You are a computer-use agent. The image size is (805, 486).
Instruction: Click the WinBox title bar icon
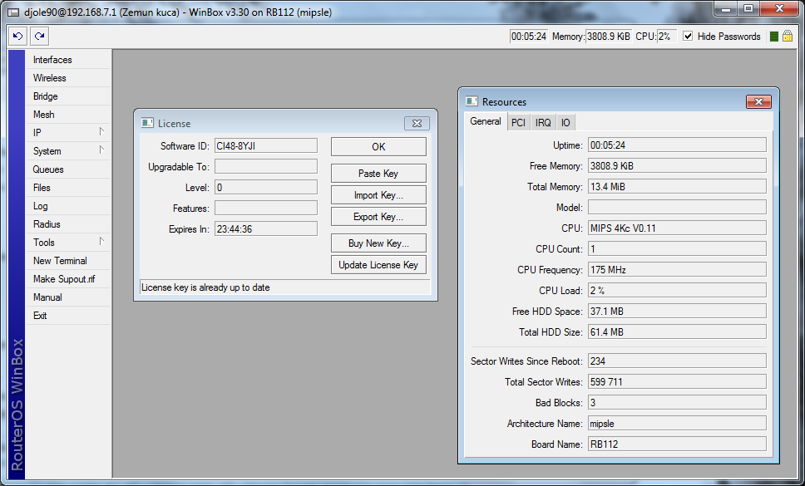[14, 12]
